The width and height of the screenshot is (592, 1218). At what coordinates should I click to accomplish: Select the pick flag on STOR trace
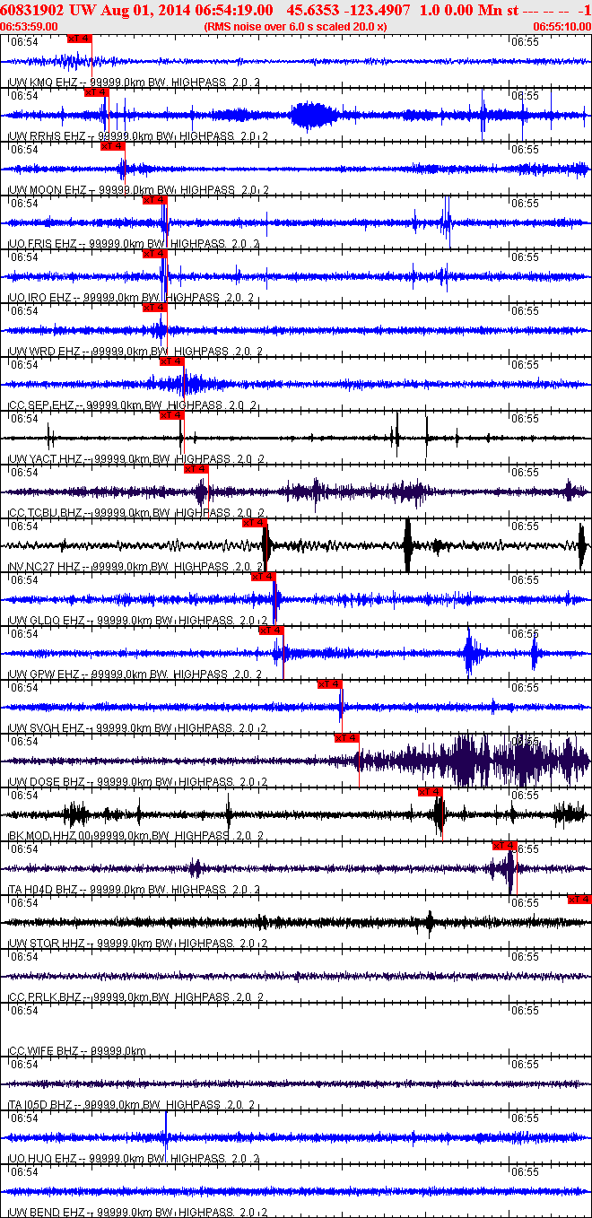(579, 900)
